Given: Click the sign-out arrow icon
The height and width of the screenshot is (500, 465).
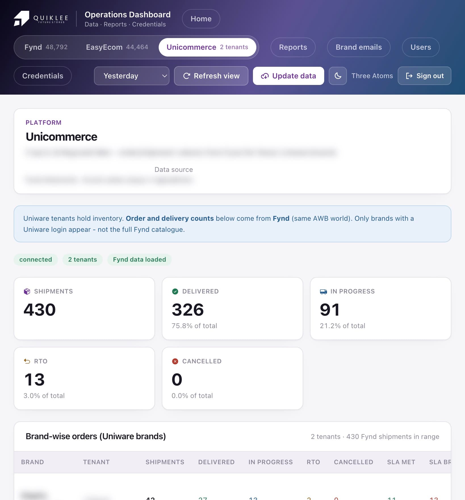Looking at the screenshot, I should coord(409,76).
